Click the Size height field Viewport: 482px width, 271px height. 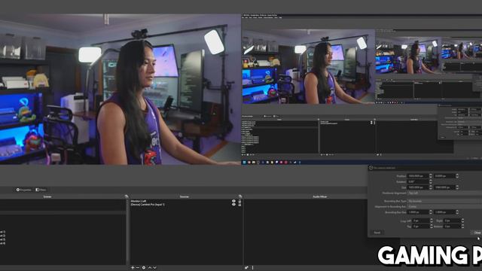pyautogui.click(x=444, y=187)
